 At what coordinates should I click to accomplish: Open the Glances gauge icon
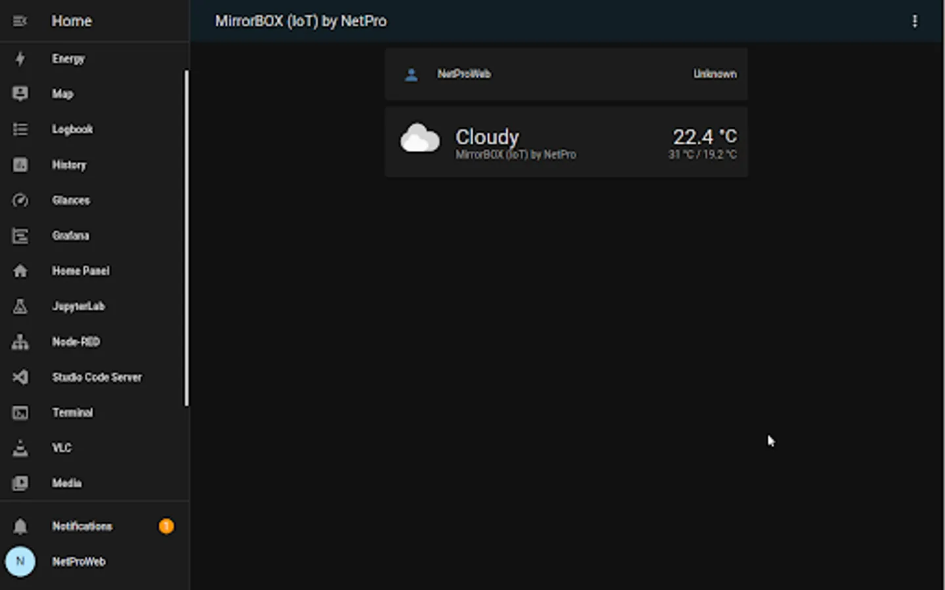(20, 200)
